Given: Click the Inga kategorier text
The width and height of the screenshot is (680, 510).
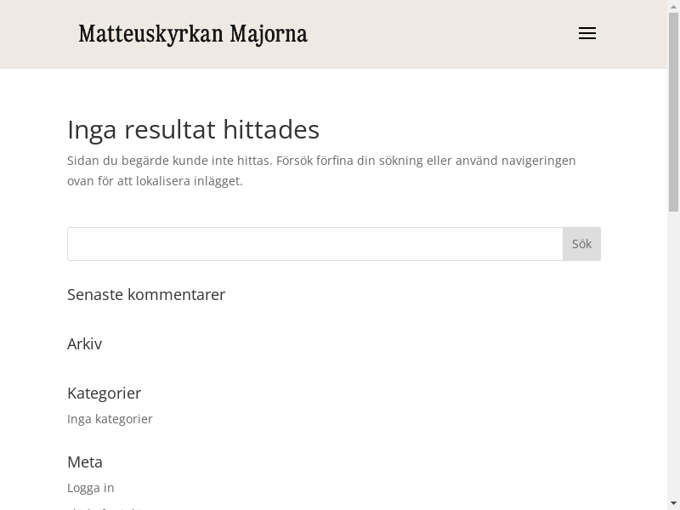Looking at the screenshot, I should 110,419.
